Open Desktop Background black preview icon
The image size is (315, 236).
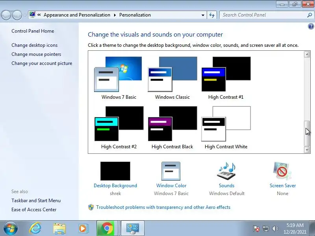tap(115, 171)
